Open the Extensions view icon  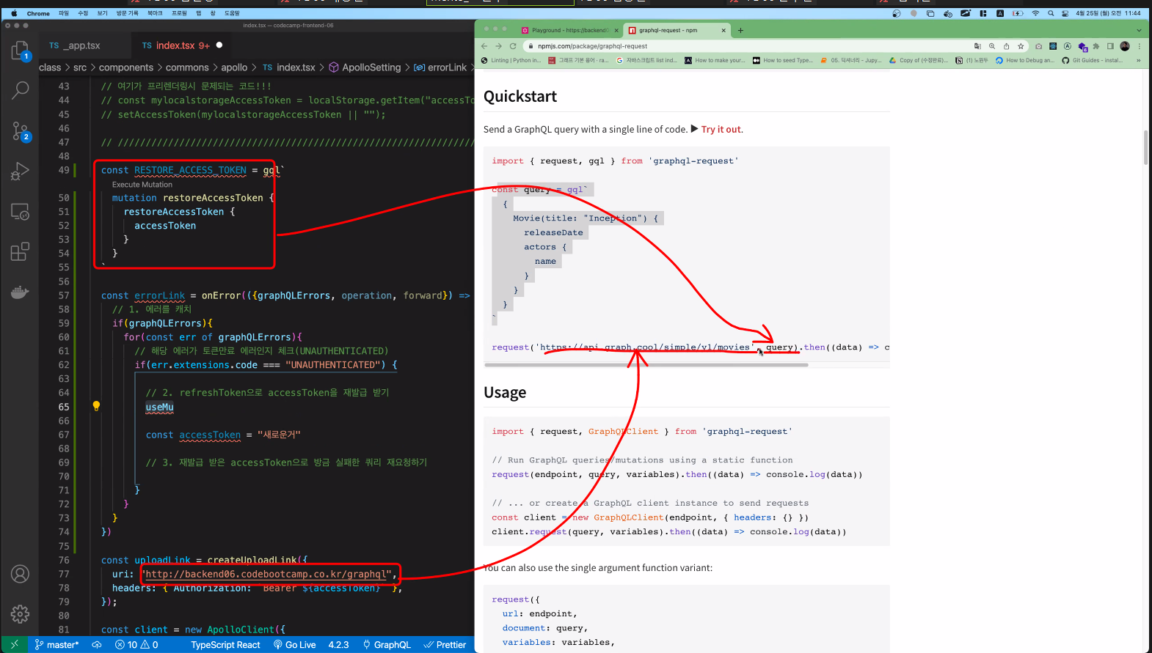(x=20, y=251)
